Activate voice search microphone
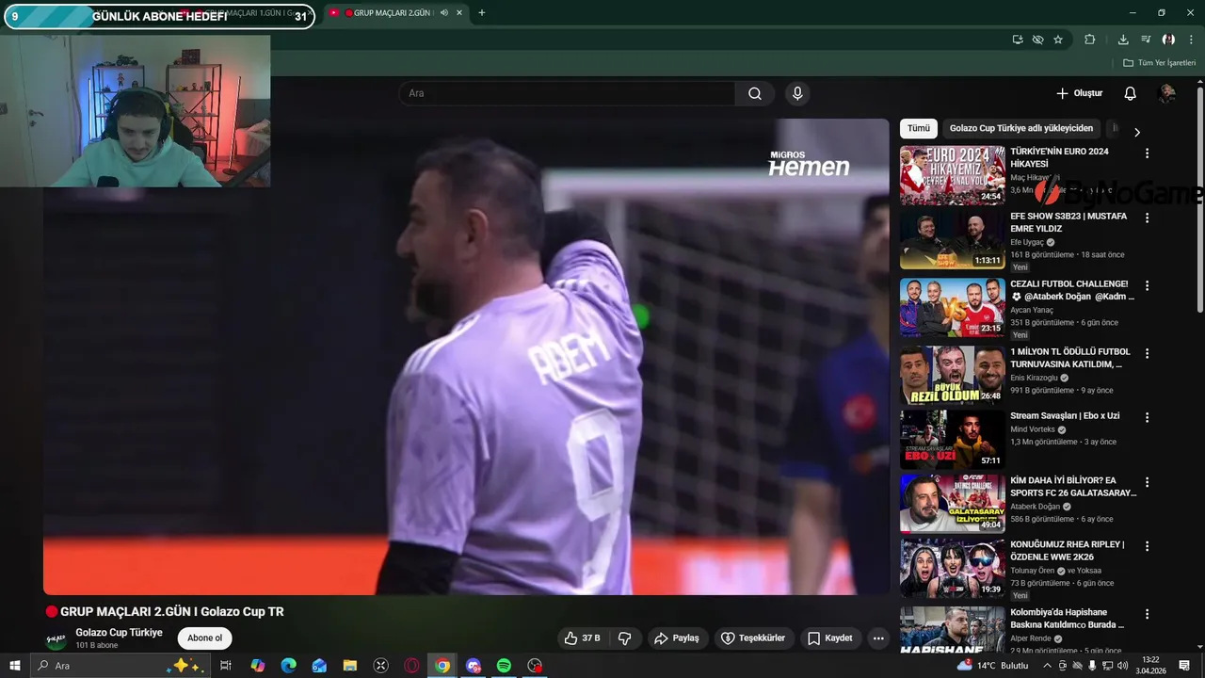The image size is (1205, 678). click(x=797, y=93)
